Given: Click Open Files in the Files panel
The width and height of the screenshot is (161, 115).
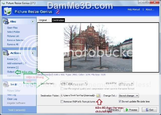Looking at the screenshot, I should pyautogui.click(x=12, y=28).
